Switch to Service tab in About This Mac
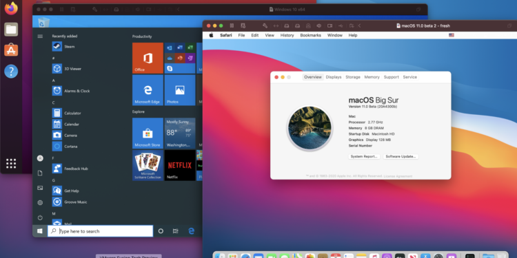 (x=410, y=77)
